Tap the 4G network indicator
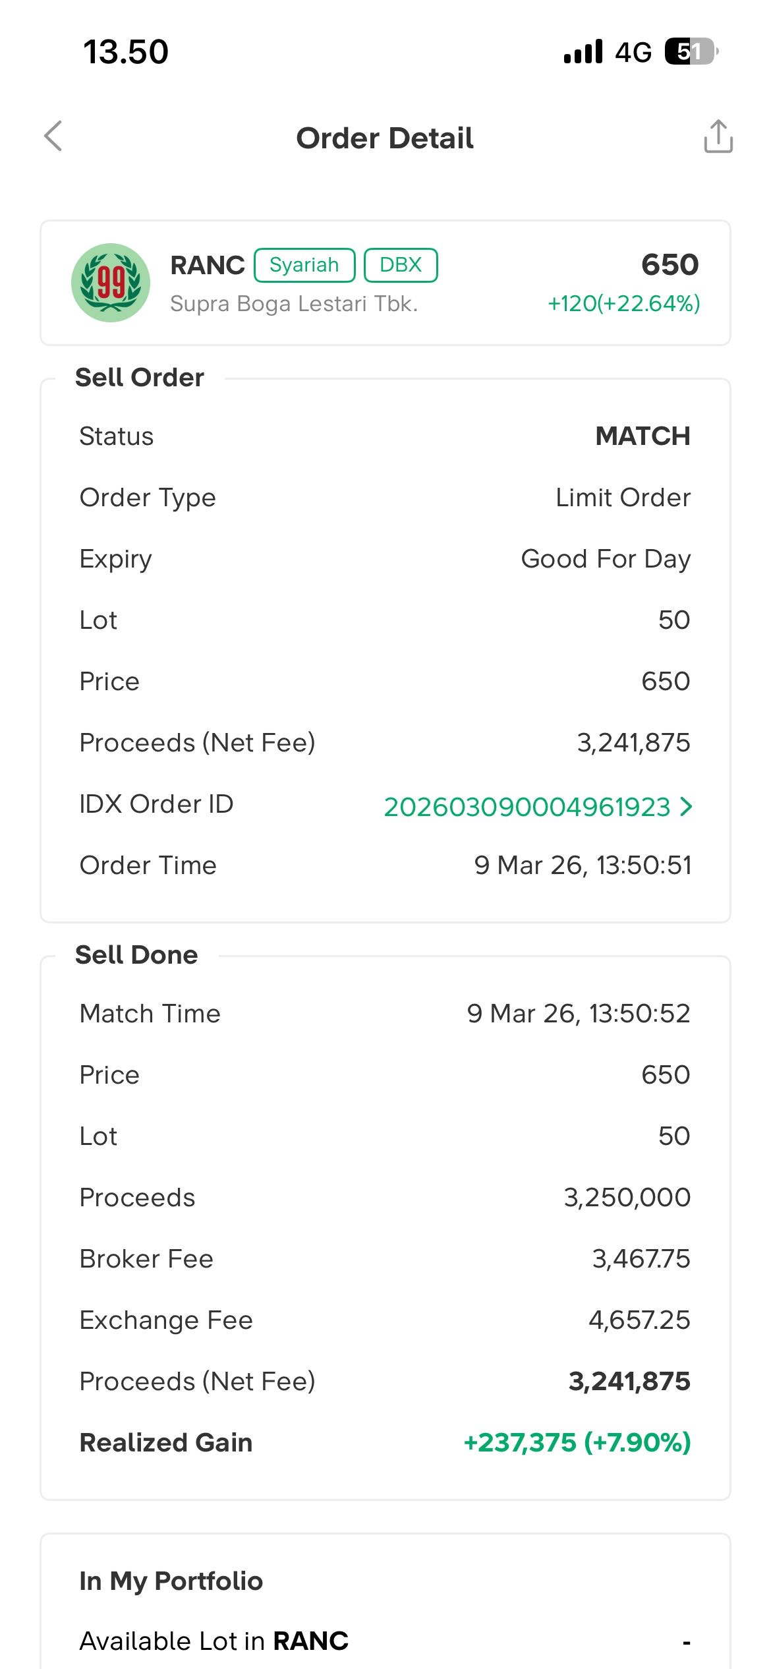771x1669 pixels. click(633, 52)
